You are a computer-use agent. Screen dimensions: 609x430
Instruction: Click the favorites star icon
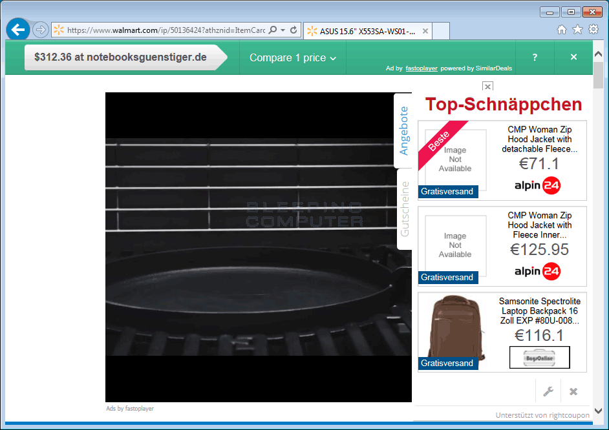577,29
